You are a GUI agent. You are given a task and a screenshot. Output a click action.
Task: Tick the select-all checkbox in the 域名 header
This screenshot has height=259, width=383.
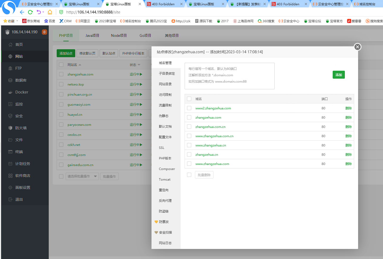tap(189, 99)
